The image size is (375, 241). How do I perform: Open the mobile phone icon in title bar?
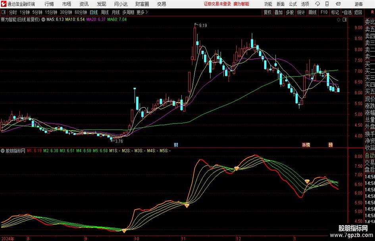[x=327, y=4]
